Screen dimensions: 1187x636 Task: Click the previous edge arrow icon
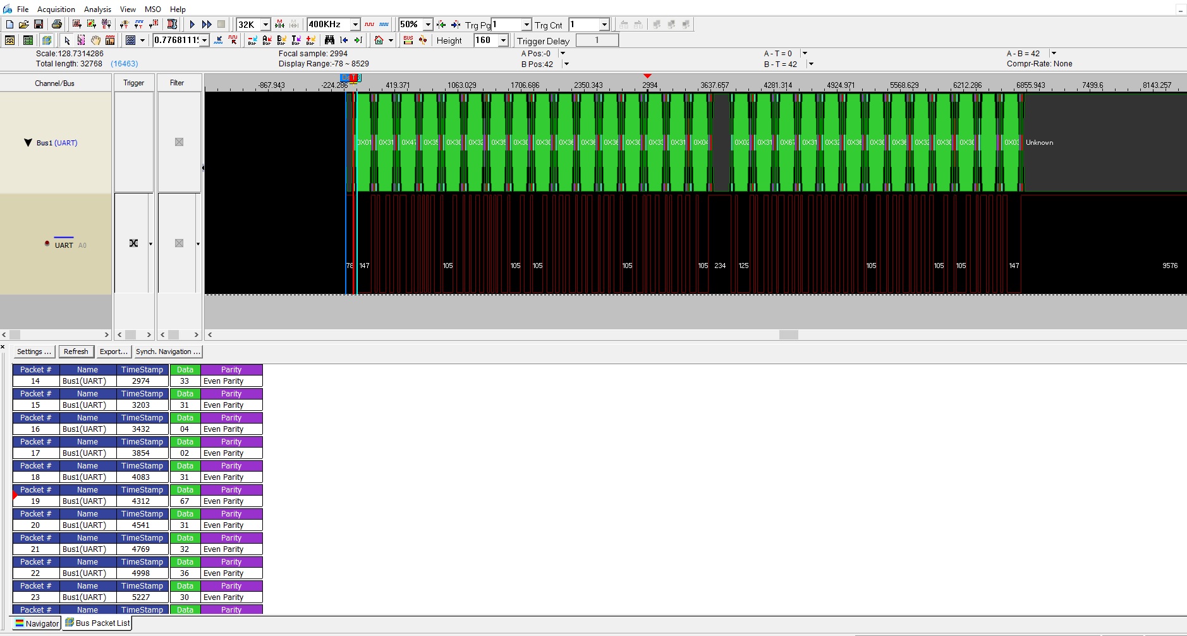(344, 40)
